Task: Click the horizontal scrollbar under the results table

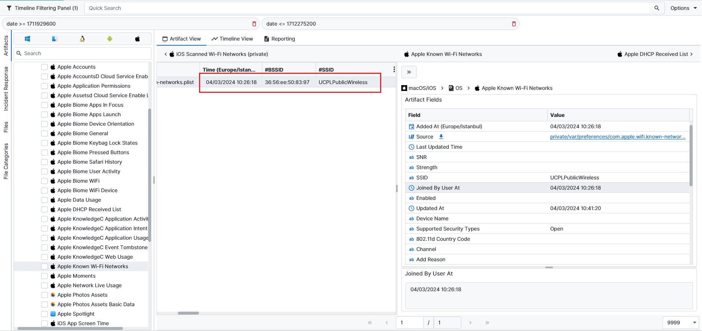Action: tap(188, 313)
